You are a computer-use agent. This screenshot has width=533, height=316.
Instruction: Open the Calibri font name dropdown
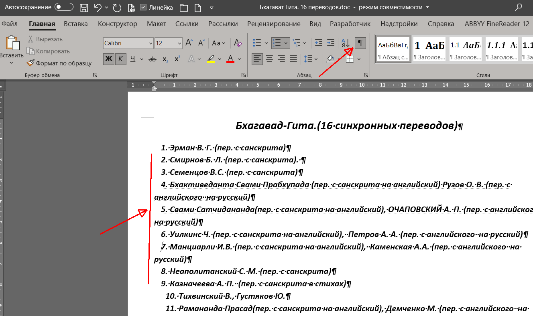coord(151,43)
